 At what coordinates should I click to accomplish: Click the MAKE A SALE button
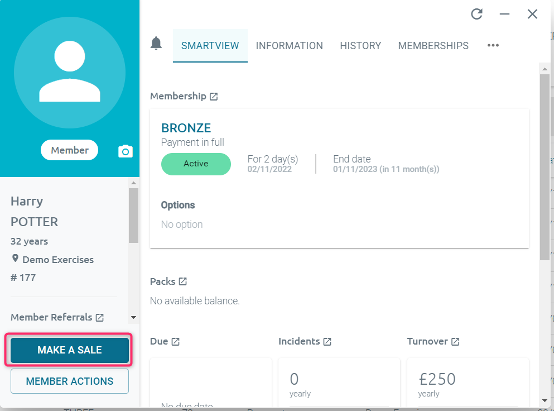[x=70, y=350]
